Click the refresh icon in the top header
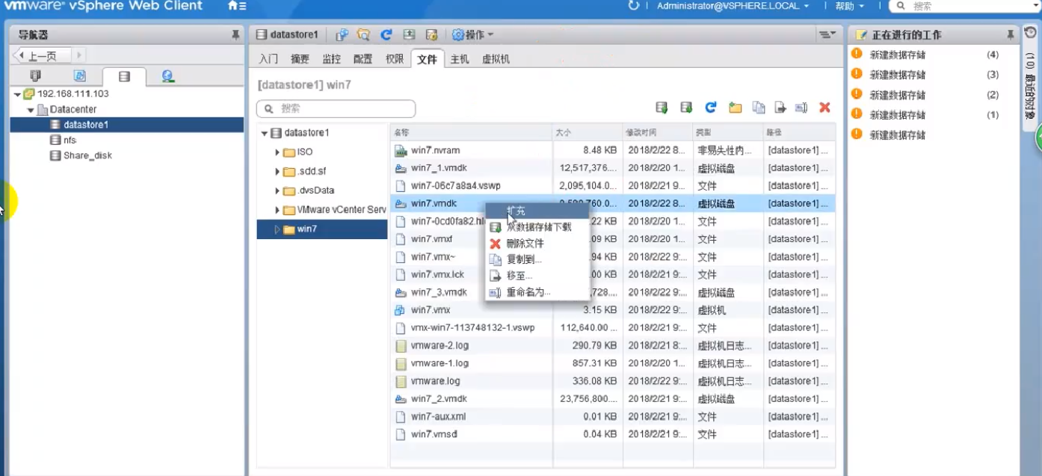Viewport: 1042px width, 476px height. [x=634, y=6]
